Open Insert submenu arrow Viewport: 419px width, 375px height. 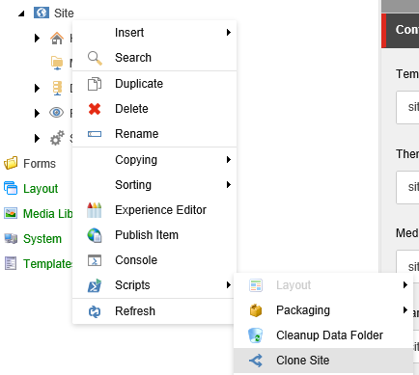[229, 32]
